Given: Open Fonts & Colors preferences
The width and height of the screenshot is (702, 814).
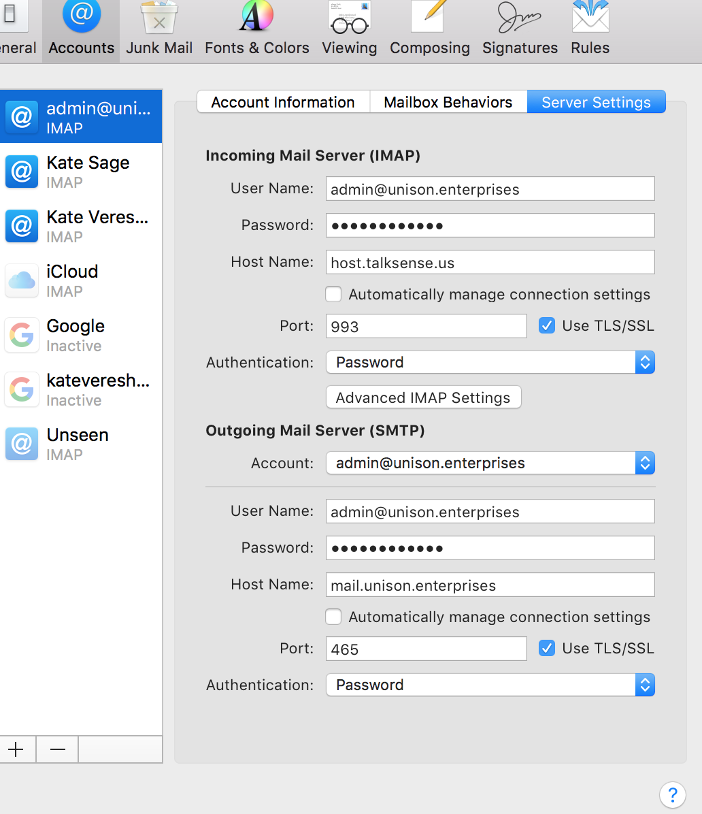Looking at the screenshot, I should click(x=257, y=30).
